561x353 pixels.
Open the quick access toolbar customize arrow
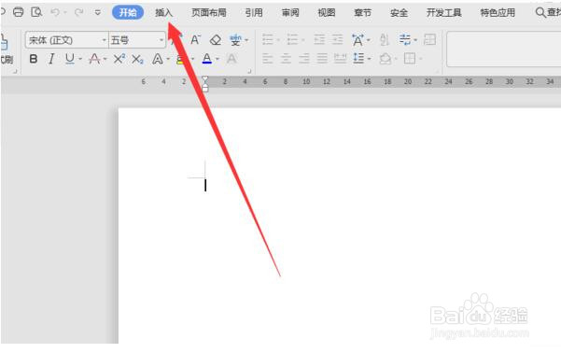(97, 12)
